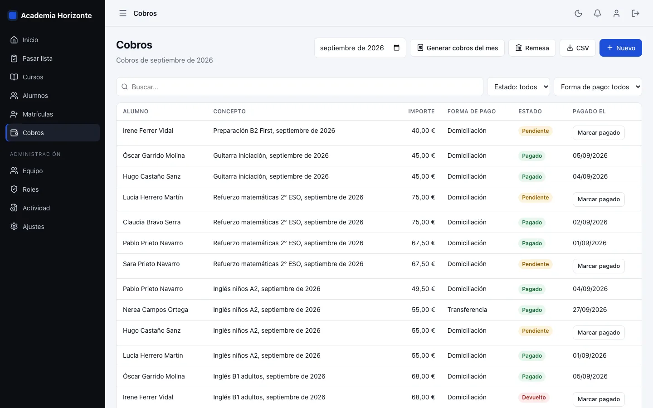
Task: Open the Alumnos section
Action: coord(53,96)
